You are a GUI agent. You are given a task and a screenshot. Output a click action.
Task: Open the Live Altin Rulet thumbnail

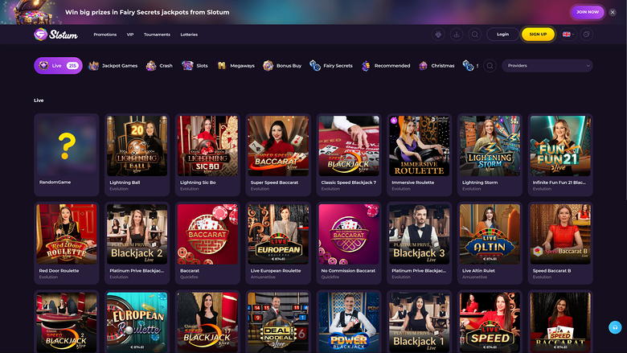pyautogui.click(x=490, y=234)
